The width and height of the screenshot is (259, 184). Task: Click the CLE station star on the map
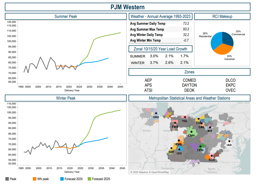(198, 118)
